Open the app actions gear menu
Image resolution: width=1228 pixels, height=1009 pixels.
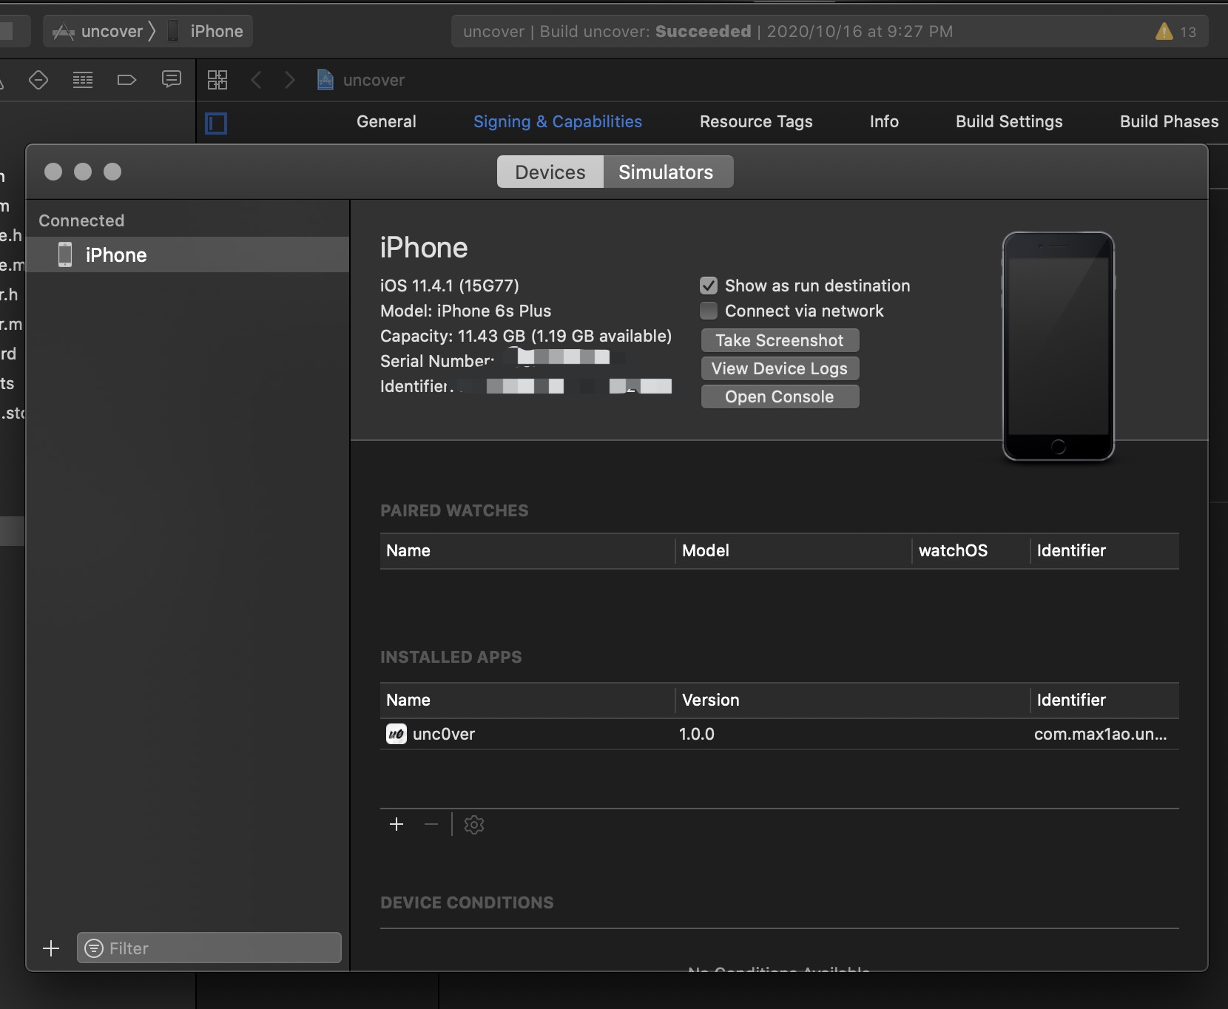(474, 824)
